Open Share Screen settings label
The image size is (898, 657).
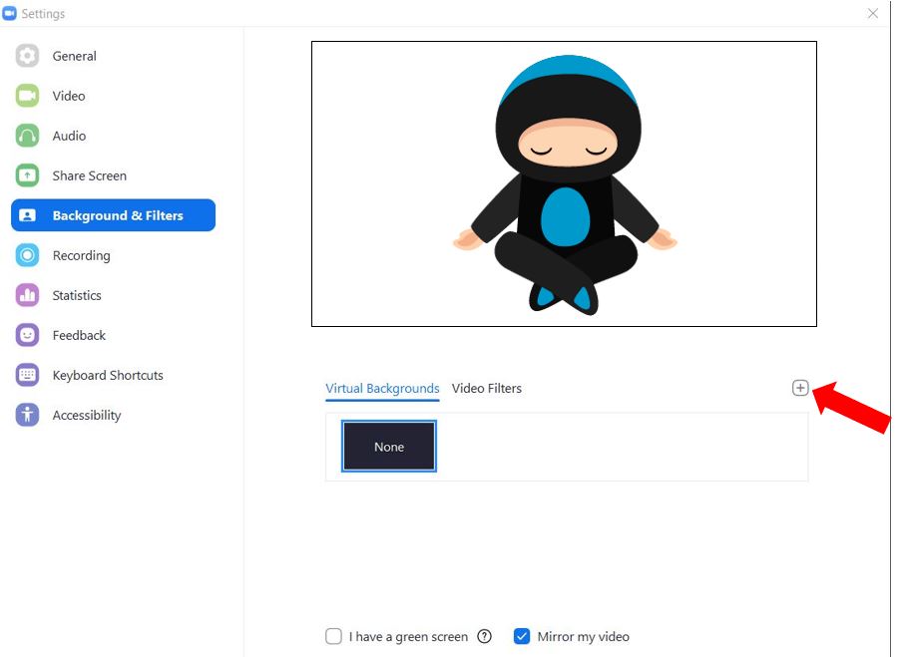90,175
